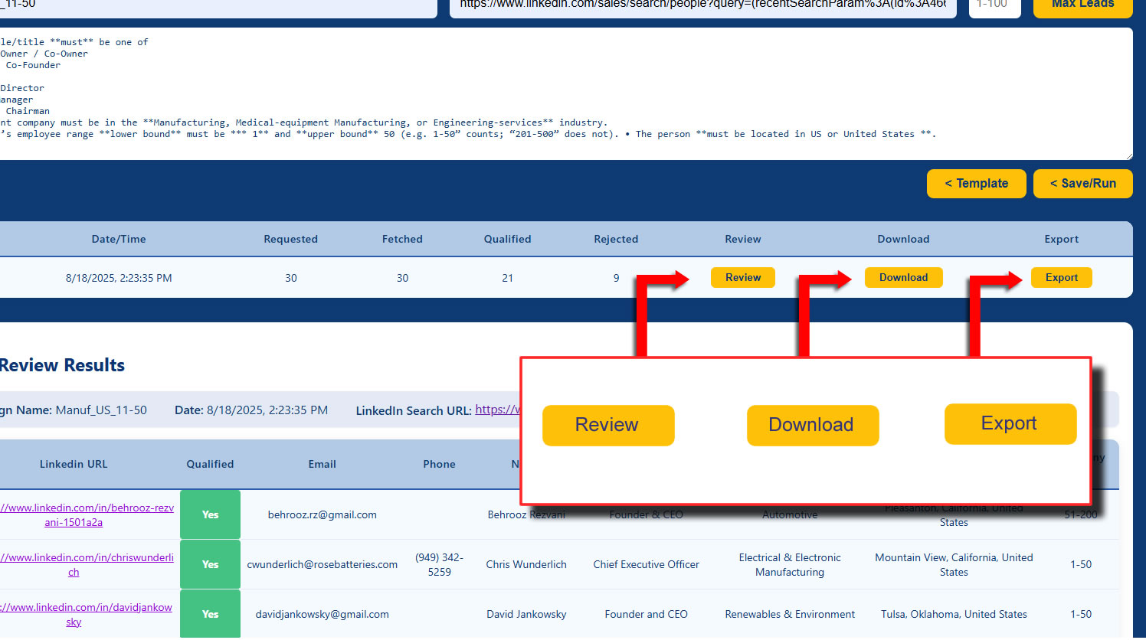Click the Qualified column header in results table

[x=210, y=464]
